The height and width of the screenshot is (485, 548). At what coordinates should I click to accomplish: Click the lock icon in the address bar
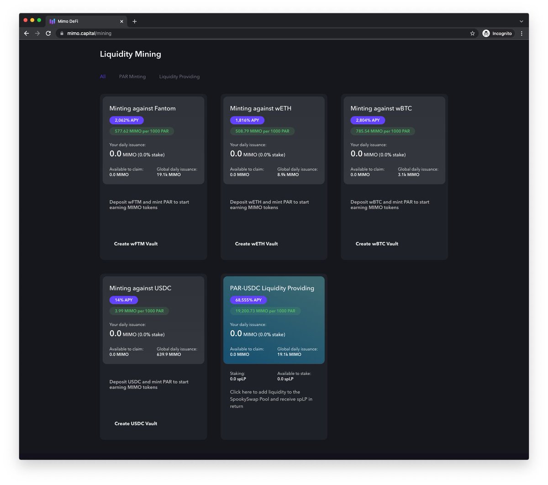[x=62, y=33]
